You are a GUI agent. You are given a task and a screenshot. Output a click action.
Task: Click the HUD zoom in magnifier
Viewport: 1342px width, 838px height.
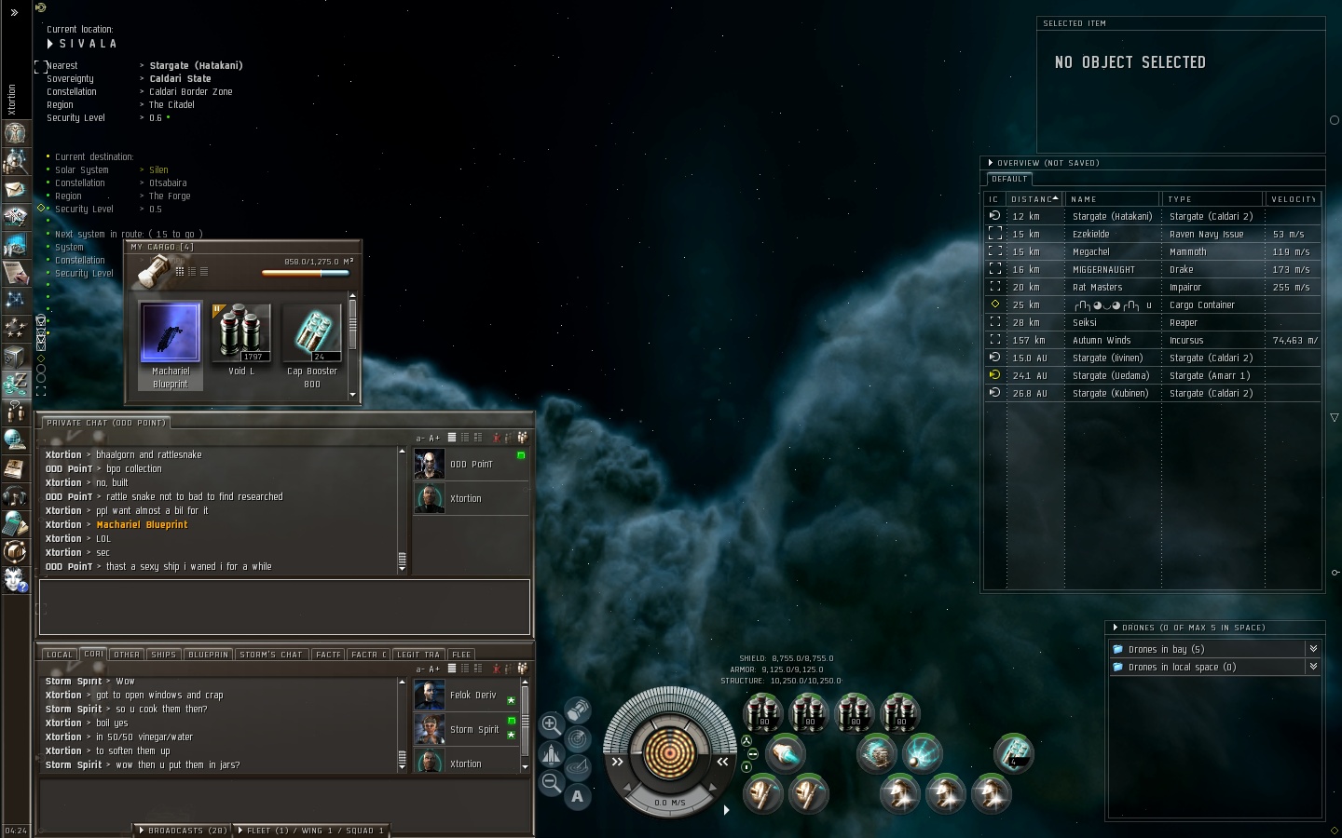(551, 724)
